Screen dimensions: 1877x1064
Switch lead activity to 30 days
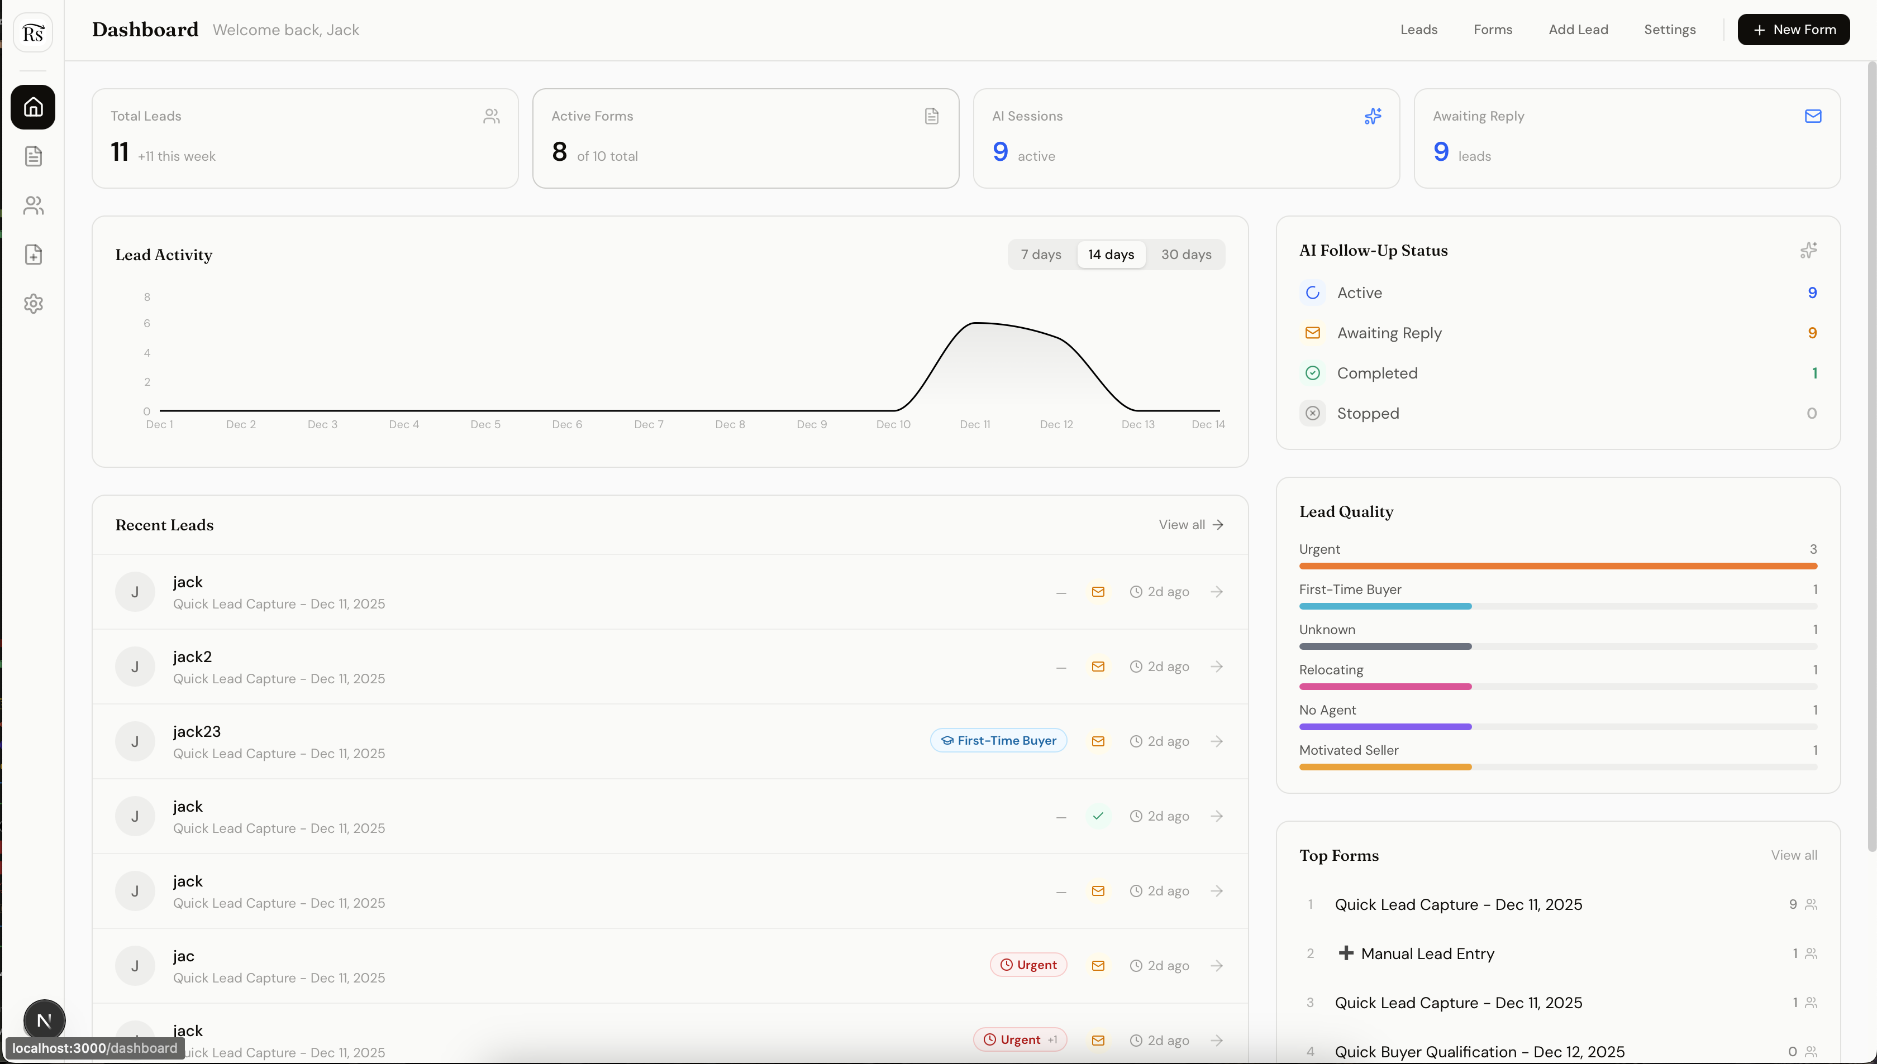pyautogui.click(x=1185, y=255)
